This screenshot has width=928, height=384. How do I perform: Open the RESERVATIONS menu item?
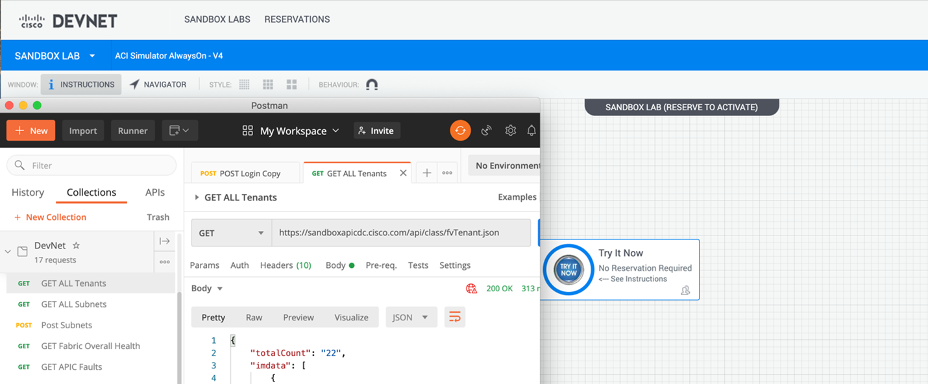point(297,19)
